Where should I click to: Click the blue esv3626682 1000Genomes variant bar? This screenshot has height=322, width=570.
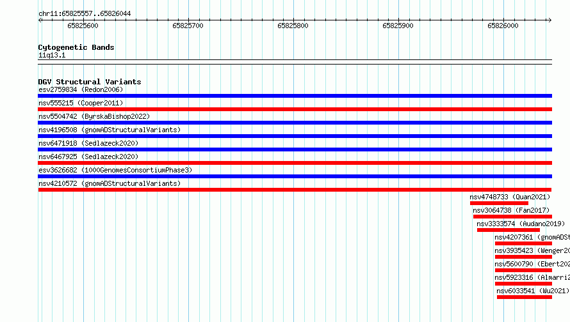[x=295, y=176]
